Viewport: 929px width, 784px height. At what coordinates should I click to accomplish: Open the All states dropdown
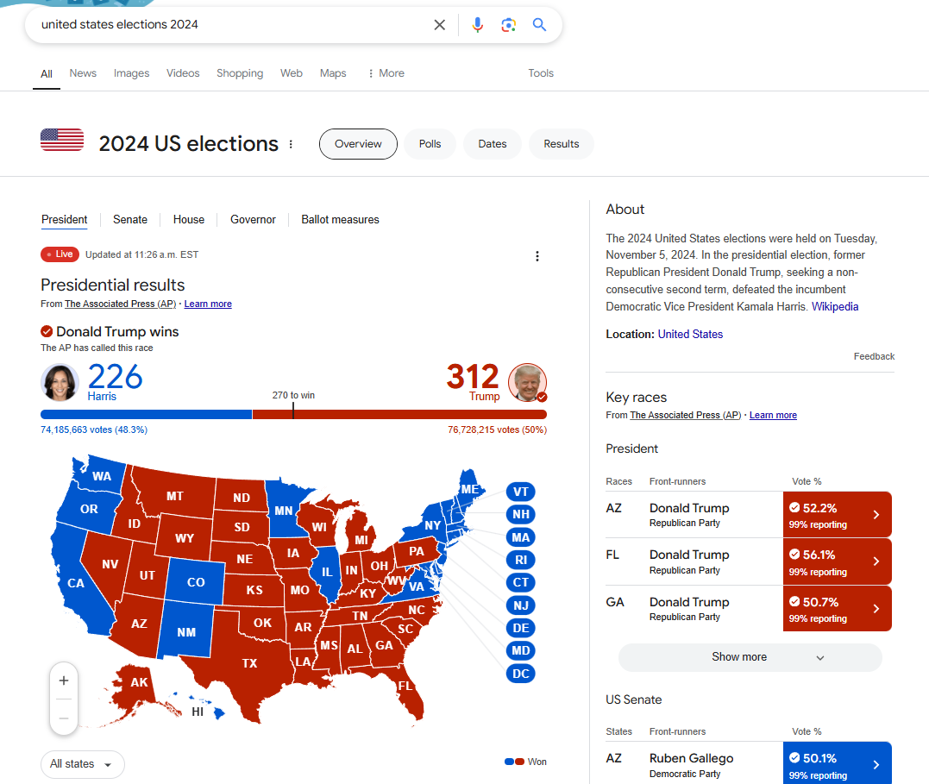82,764
